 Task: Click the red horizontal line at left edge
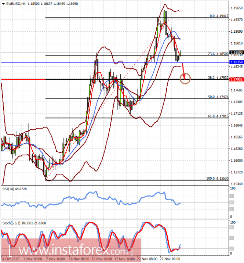[x=22, y=79]
